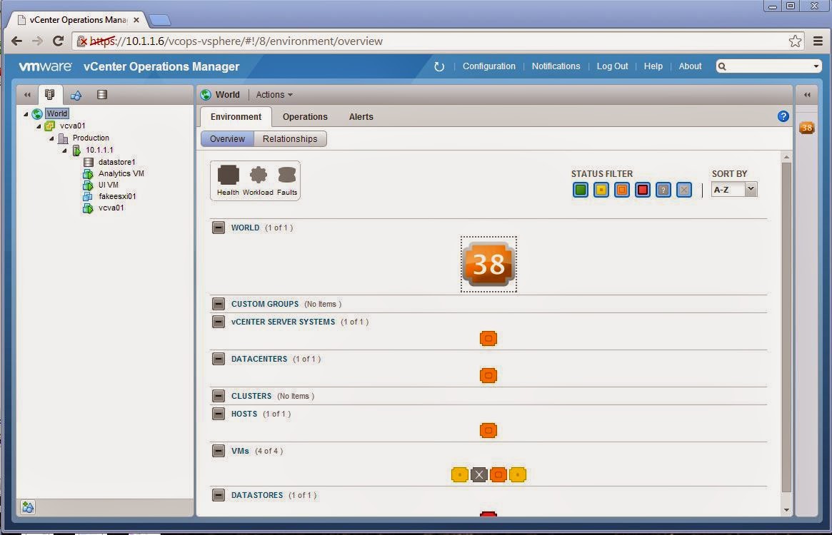Collapse the vcva01 tree node arrow

[x=39, y=126]
